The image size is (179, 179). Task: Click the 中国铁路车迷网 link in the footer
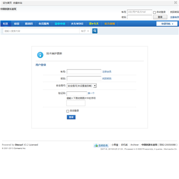149,145
